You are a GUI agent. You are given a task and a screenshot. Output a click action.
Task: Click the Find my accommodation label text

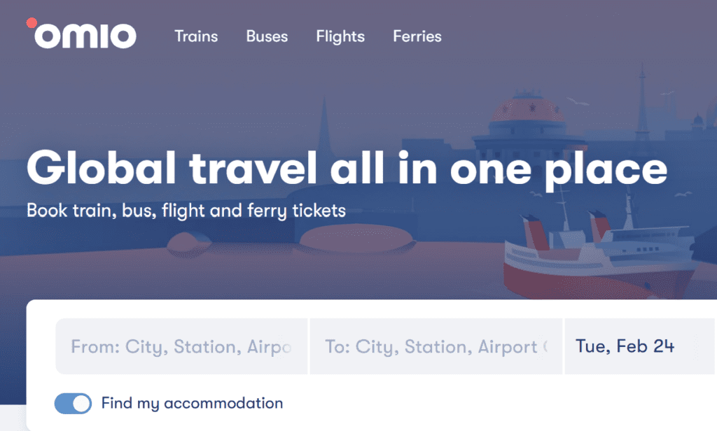pos(192,404)
